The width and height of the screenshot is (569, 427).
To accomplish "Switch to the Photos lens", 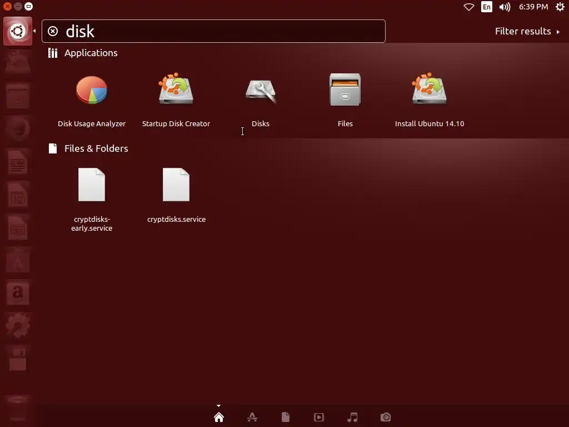I will click(x=386, y=417).
